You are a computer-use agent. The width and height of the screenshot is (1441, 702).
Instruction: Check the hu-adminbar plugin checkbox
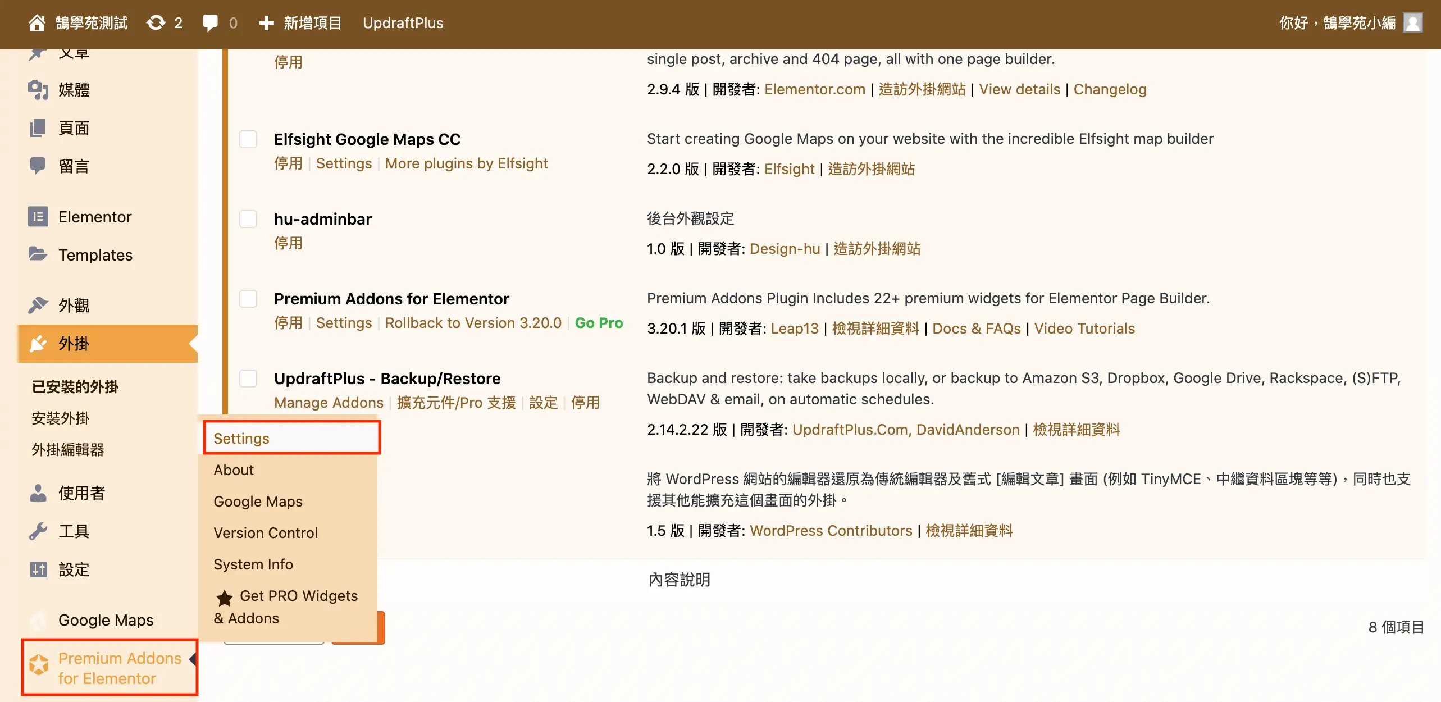tap(248, 219)
